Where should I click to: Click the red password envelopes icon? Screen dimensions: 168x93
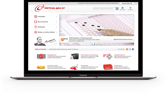coord(108,67)
